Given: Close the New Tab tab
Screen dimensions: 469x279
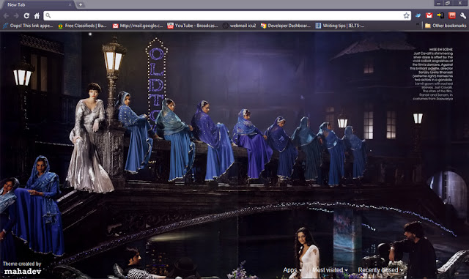Looking at the screenshot, I should [x=70, y=5].
